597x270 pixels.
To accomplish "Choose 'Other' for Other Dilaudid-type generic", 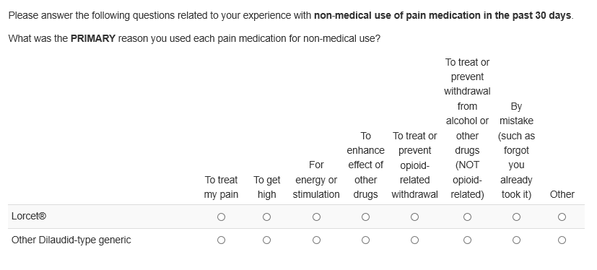I will [562, 240].
